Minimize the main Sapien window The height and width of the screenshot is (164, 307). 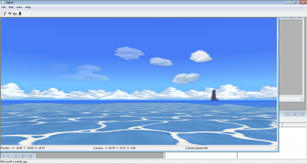(288, 2)
